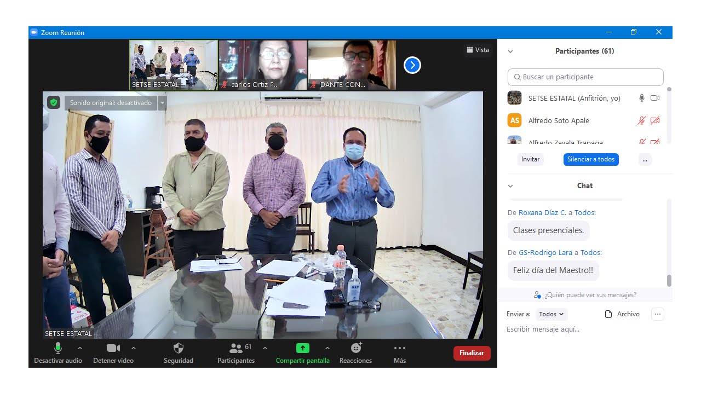
Task: Open the Enviar a Todos dropdown
Action: pyautogui.click(x=551, y=314)
